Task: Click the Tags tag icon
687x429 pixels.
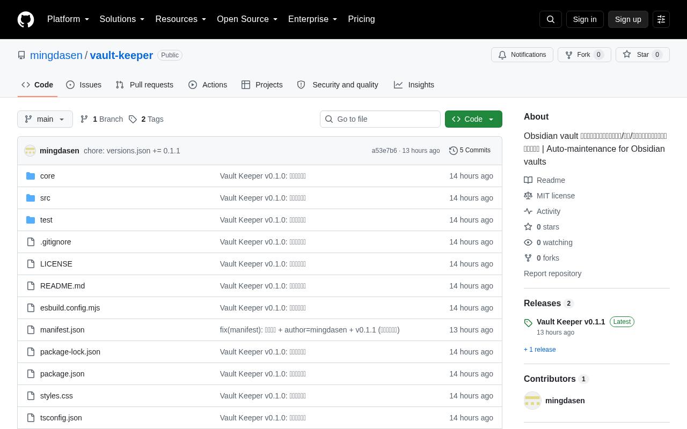Action: 133,119
